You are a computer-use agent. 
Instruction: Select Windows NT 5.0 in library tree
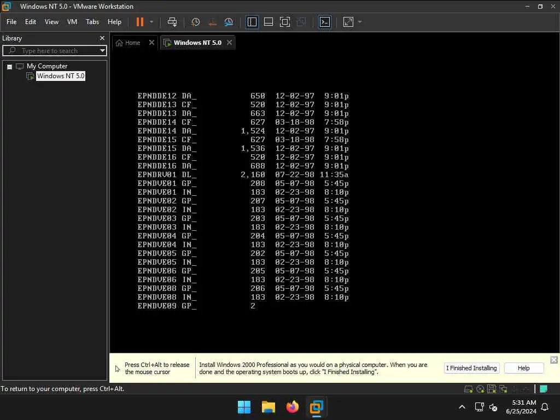click(60, 75)
